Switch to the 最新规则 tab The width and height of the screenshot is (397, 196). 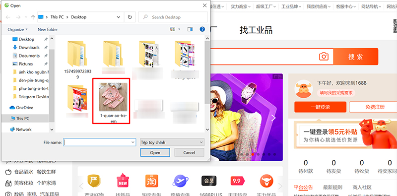(332, 188)
